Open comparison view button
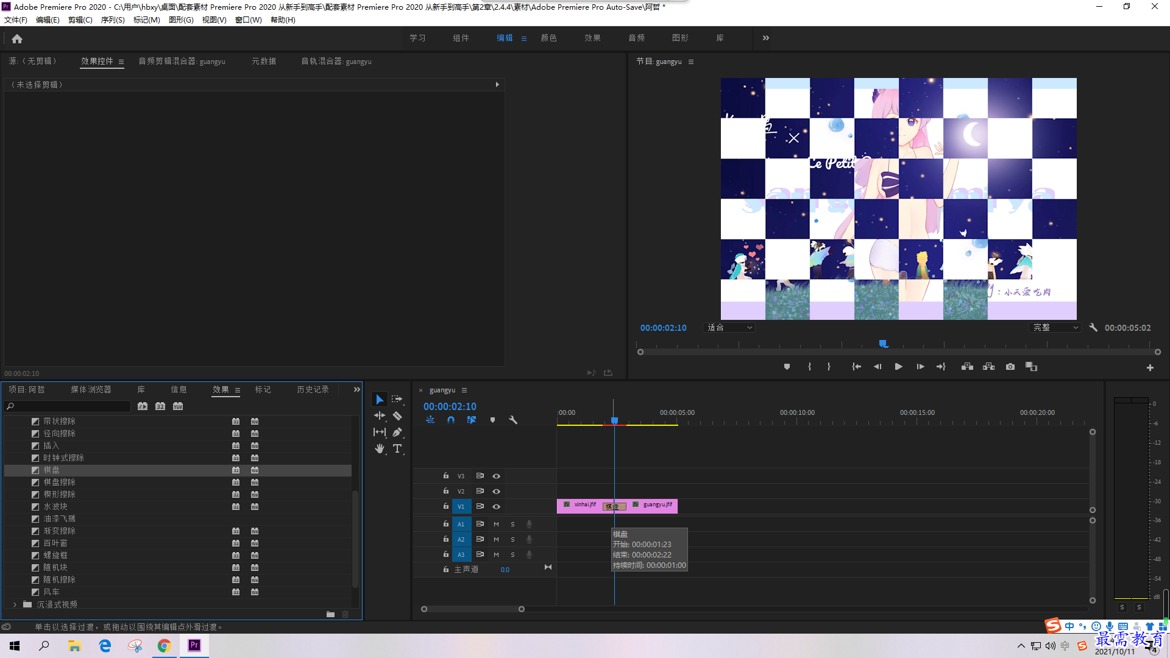Image resolution: width=1170 pixels, height=658 pixels. [x=1031, y=367]
